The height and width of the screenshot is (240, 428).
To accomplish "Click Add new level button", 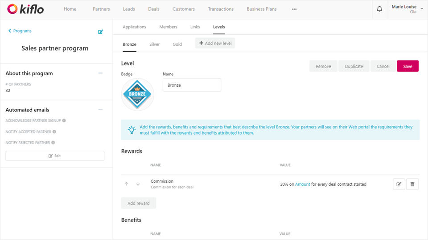I will 215,43.
